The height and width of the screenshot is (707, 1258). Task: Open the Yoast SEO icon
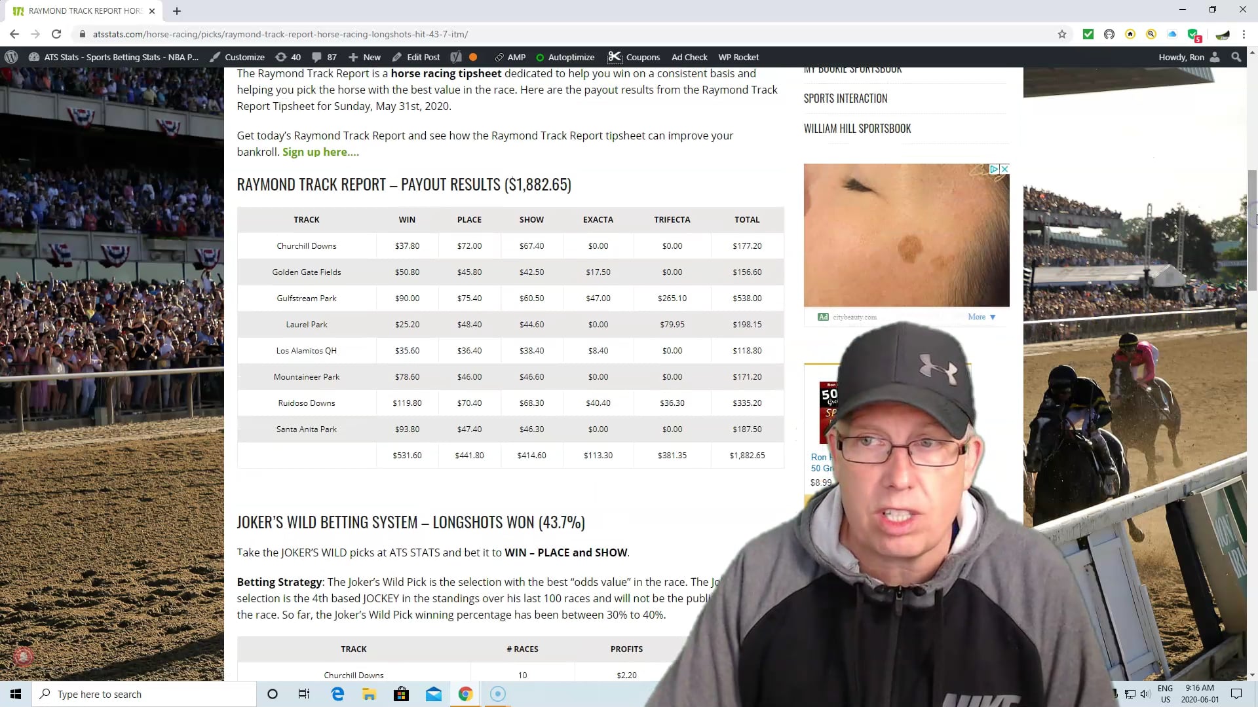pos(456,57)
